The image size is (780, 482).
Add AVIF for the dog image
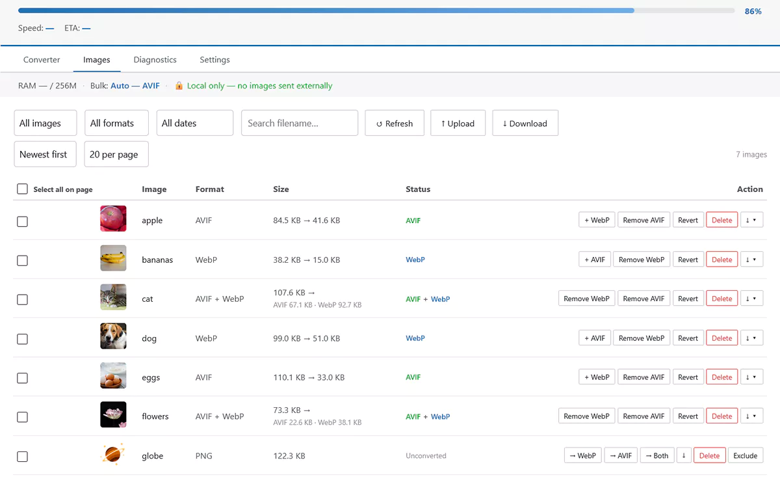coord(595,338)
